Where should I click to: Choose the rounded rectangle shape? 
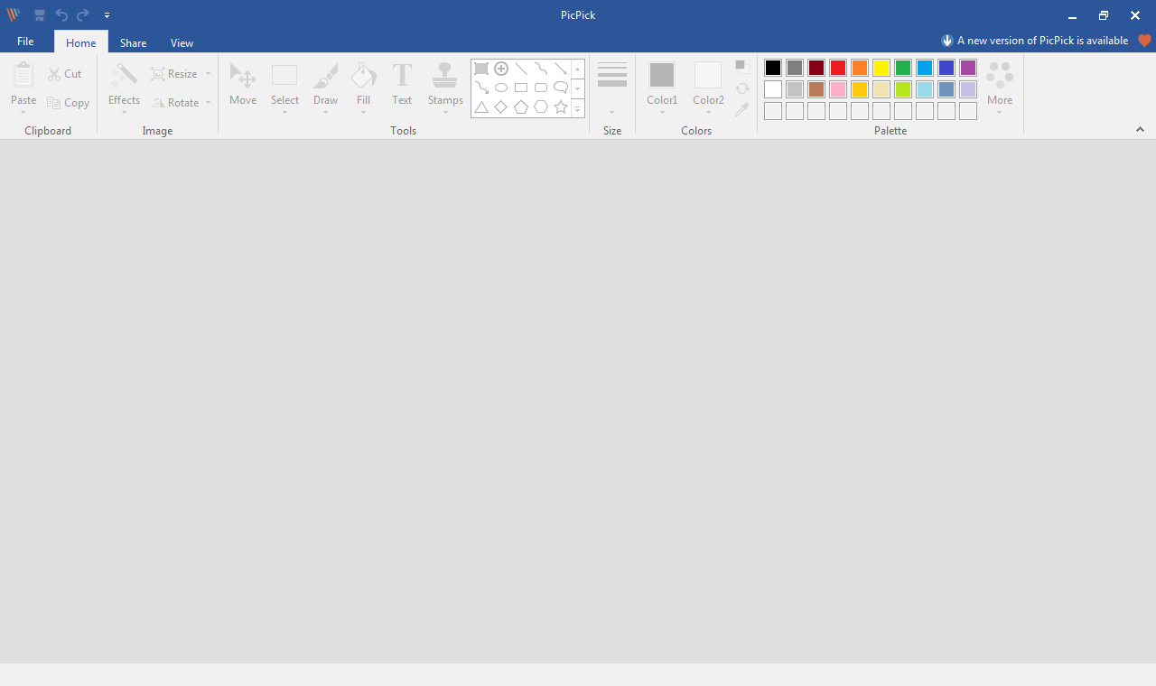[x=541, y=88]
